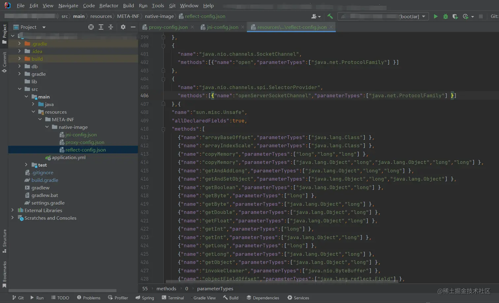The image size is (499, 303).
Task: Open the Commit side tool tab
Action: pyautogui.click(x=4, y=62)
